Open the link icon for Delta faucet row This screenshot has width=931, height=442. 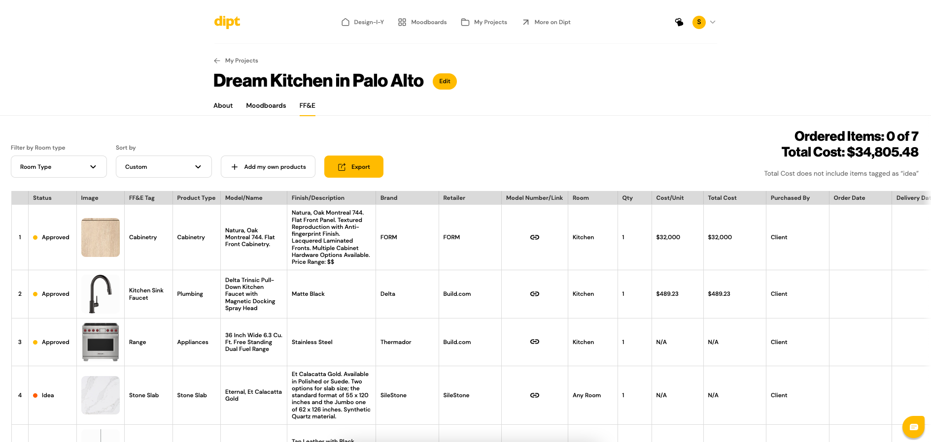(x=534, y=294)
